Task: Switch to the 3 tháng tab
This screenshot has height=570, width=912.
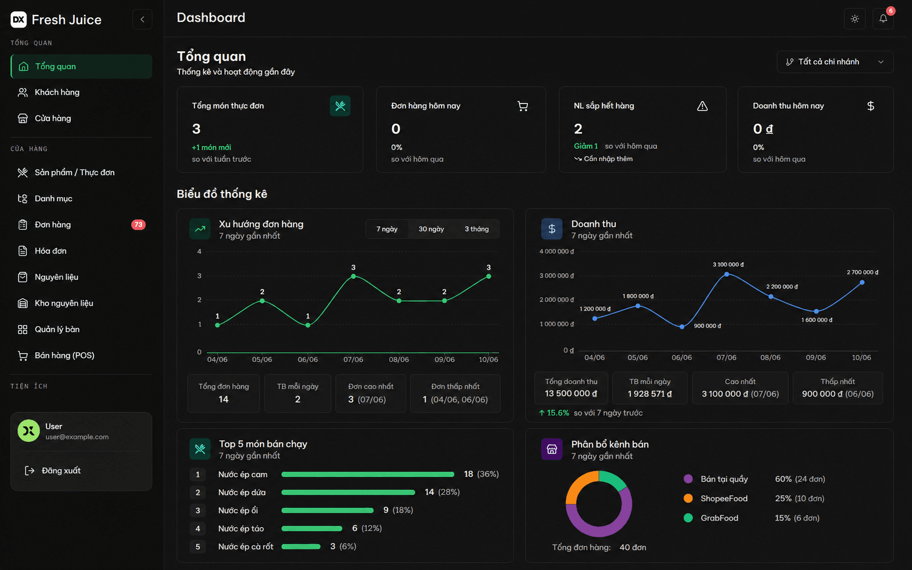Action: click(477, 229)
